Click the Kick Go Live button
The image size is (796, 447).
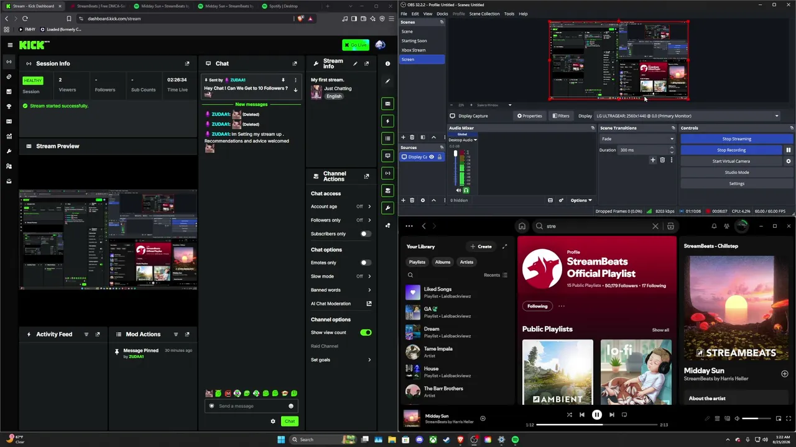[356, 45]
